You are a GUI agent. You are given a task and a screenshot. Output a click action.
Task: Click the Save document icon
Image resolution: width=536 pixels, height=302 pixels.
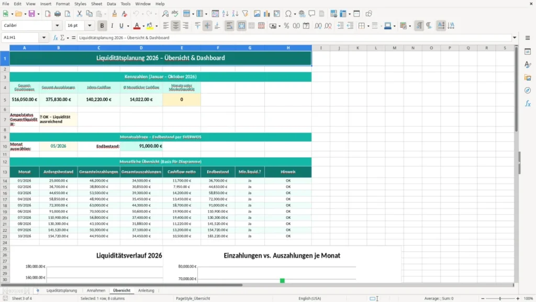click(31, 14)
